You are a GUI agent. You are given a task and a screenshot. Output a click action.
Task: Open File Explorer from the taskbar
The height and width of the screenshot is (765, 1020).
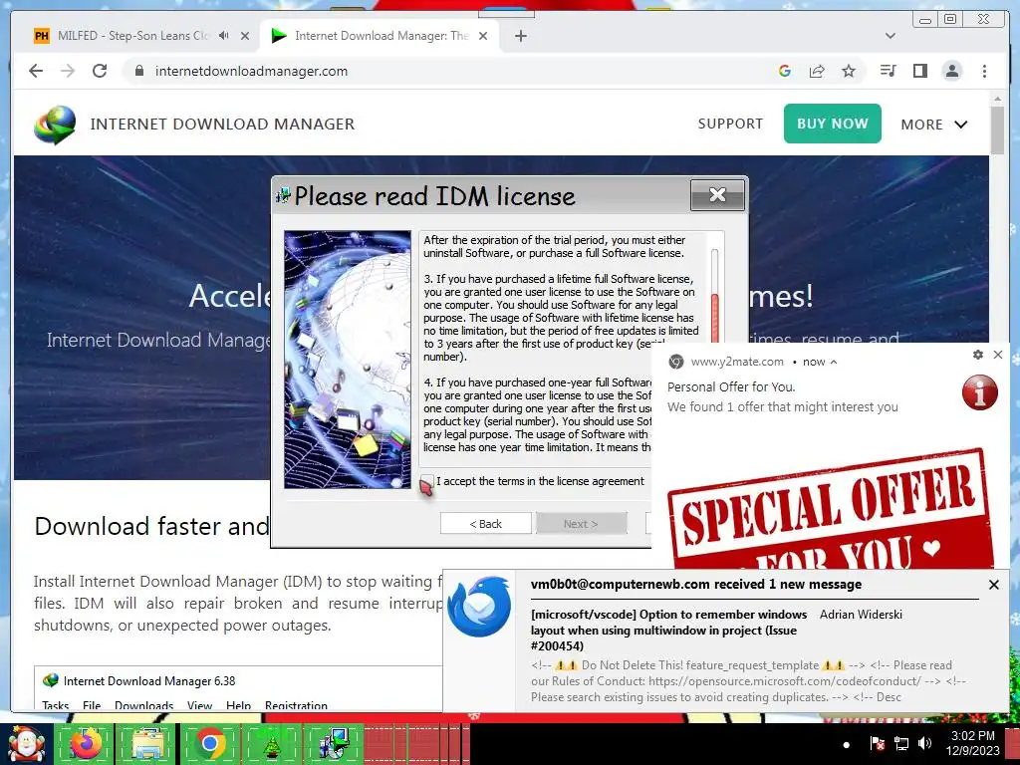point(147,745)
